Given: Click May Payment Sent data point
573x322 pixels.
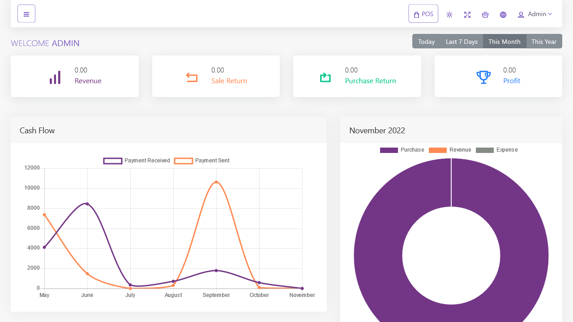Looking at the screenshot, I should (44, 215).
